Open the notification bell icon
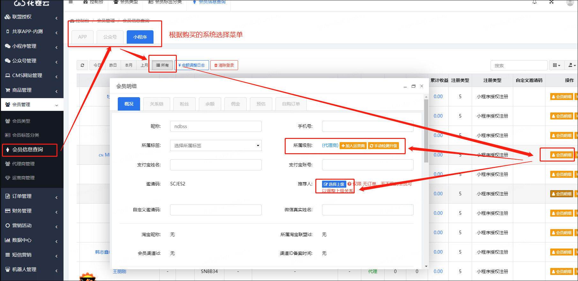Viewport: 578px width, 281px height. click(x=535, y=2)
